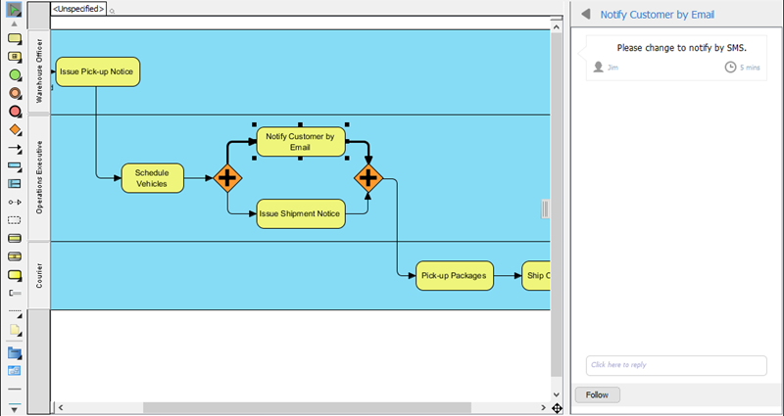The height and width of the screenshot is (416, 784).
Task: Click the parallel gateway after Schedule Vehicles
Action: pyautogui.click(x=227, y=178)
